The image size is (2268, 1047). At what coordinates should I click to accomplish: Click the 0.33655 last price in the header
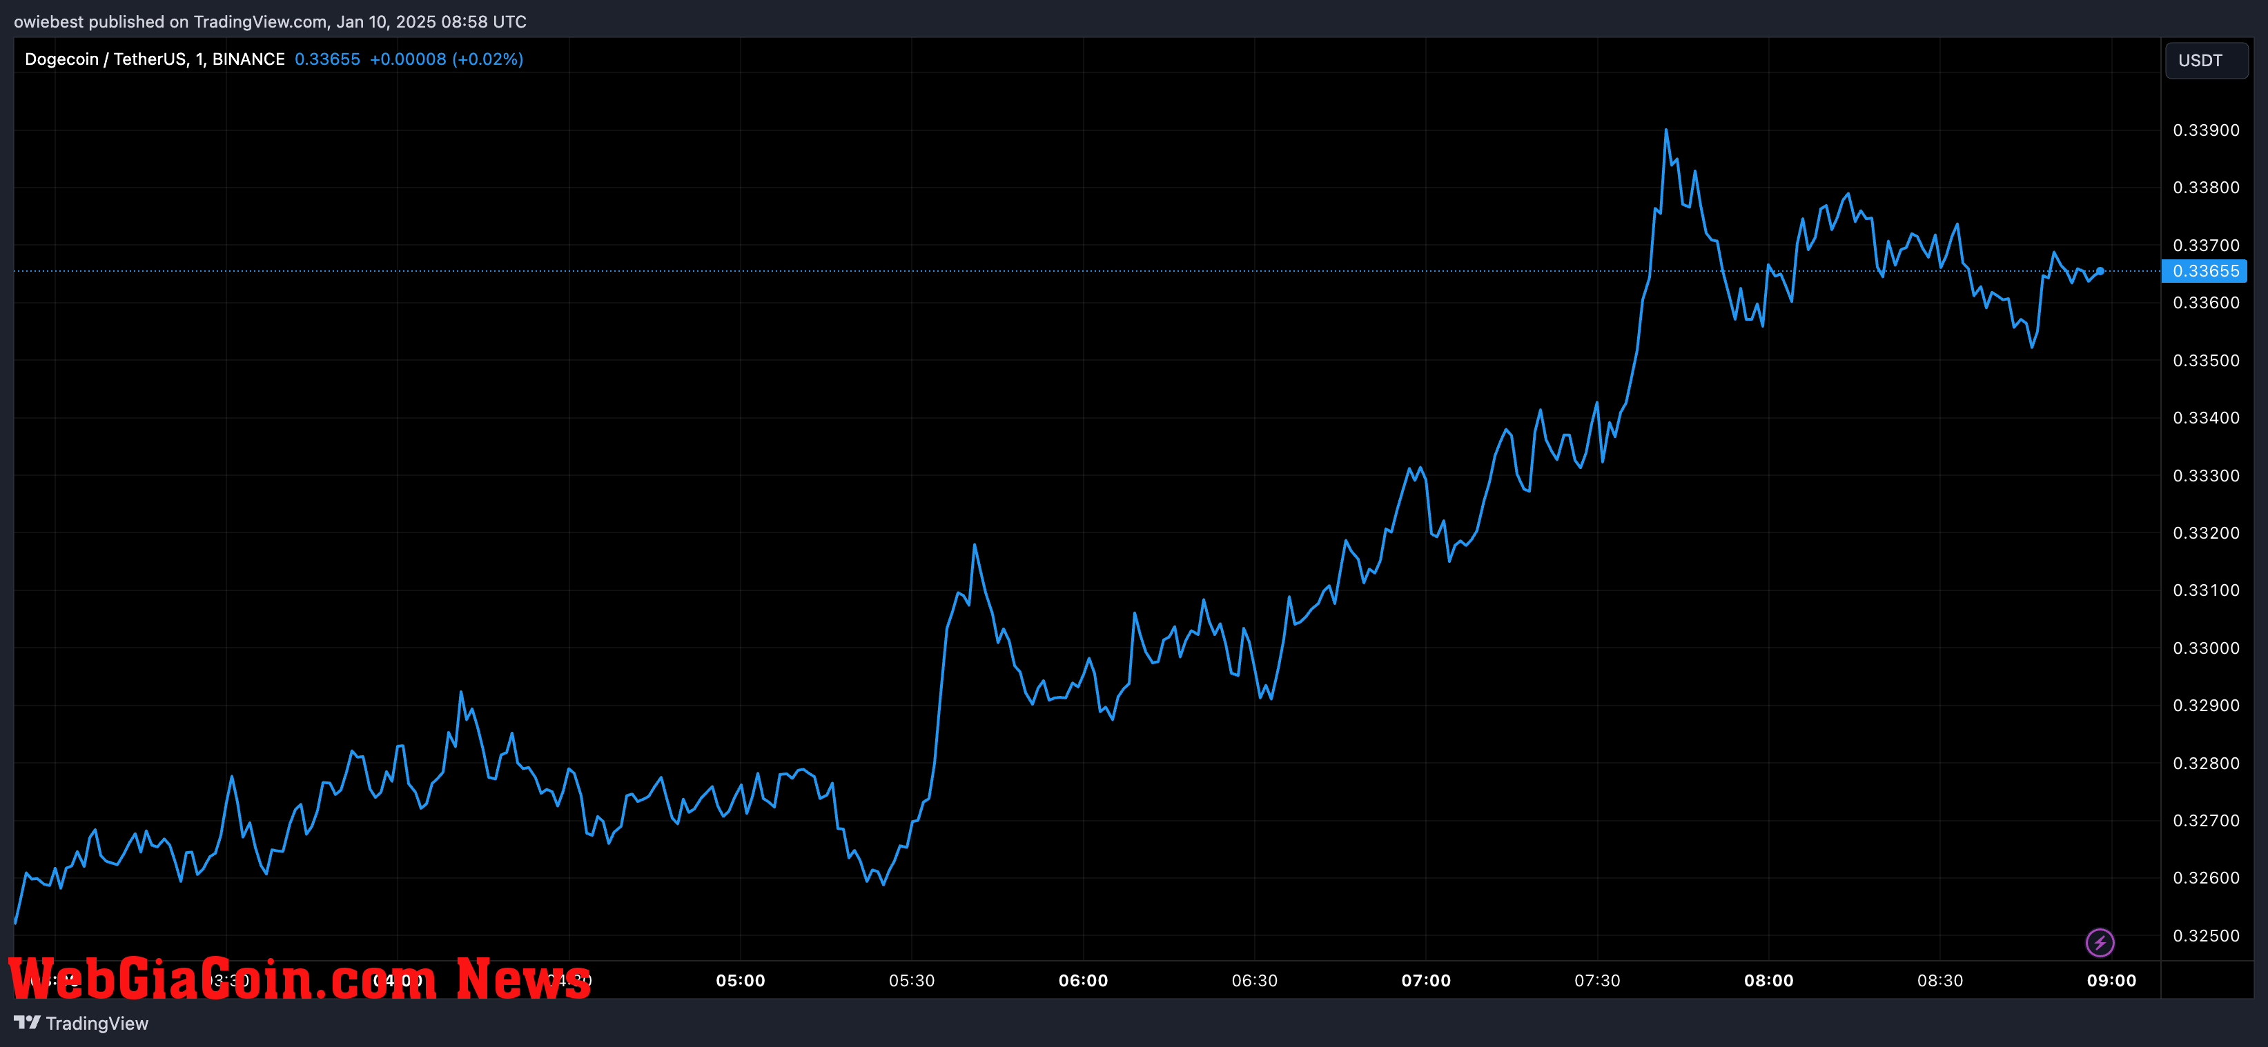click(328, 59)
